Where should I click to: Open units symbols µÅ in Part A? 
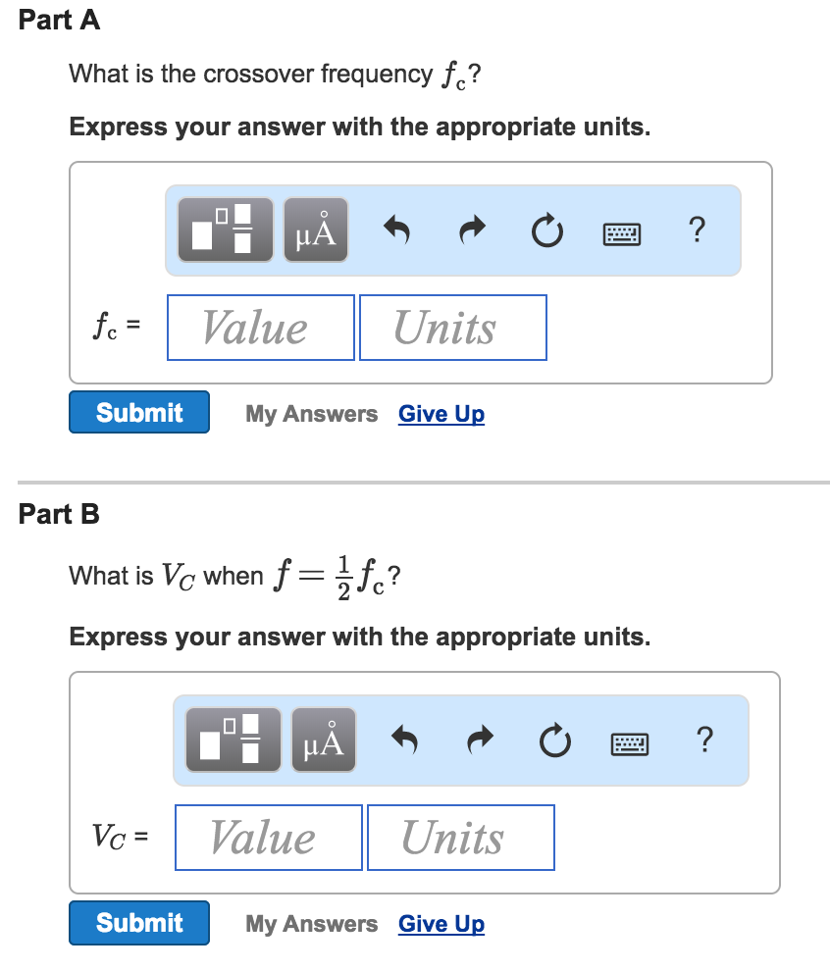pyautogui.click(x=315, y=230)
